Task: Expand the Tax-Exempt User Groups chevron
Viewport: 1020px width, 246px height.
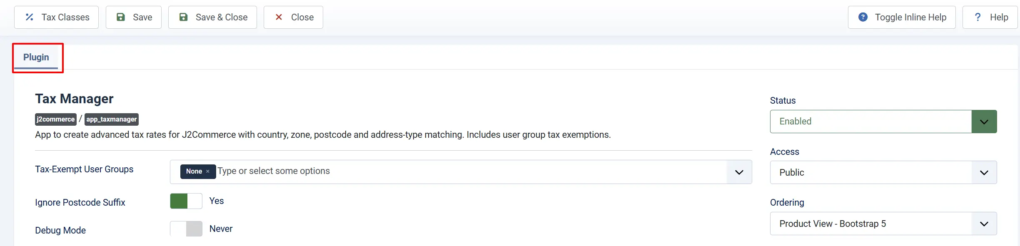Action: pos(739,172)
